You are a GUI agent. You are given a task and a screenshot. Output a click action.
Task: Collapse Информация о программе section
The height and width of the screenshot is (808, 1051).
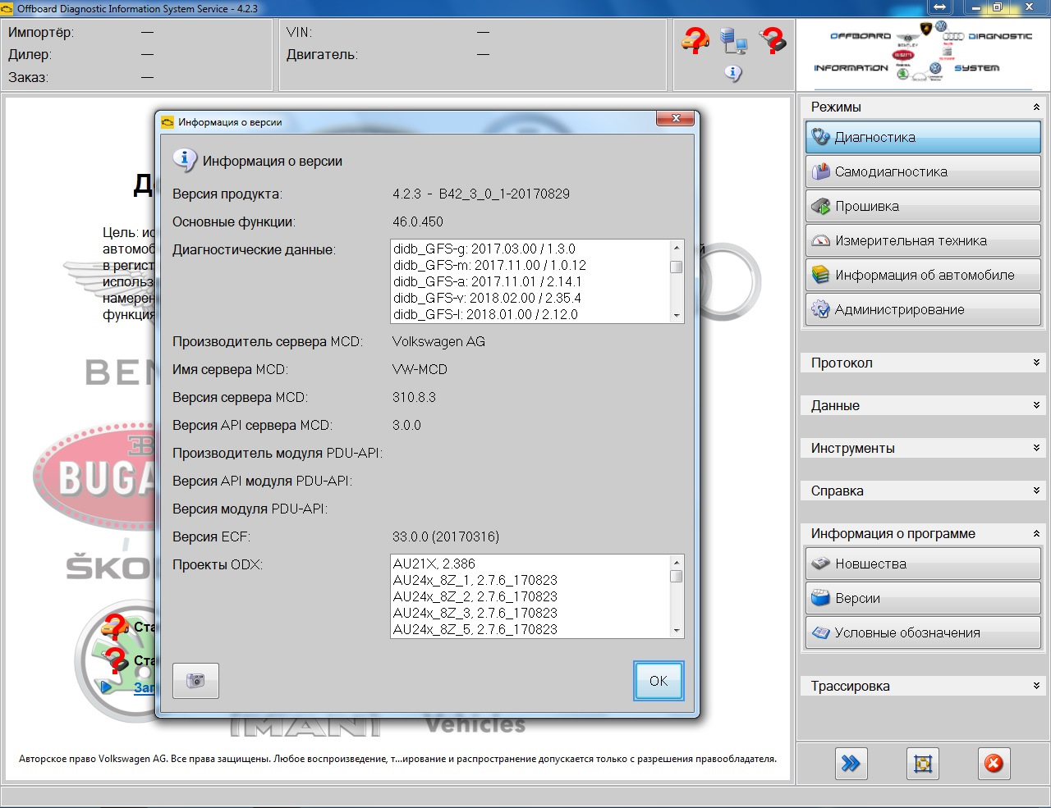1036,533
